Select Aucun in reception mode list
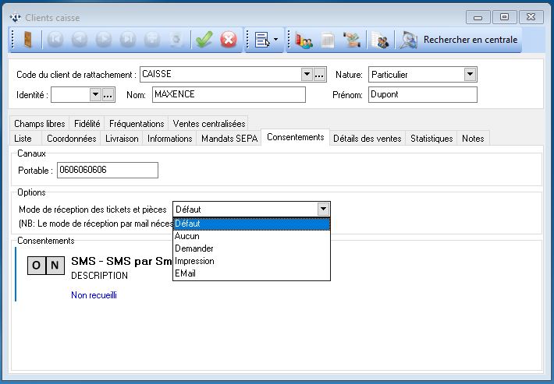The height and width of the screenshot is (384, 554). point(186,236)
